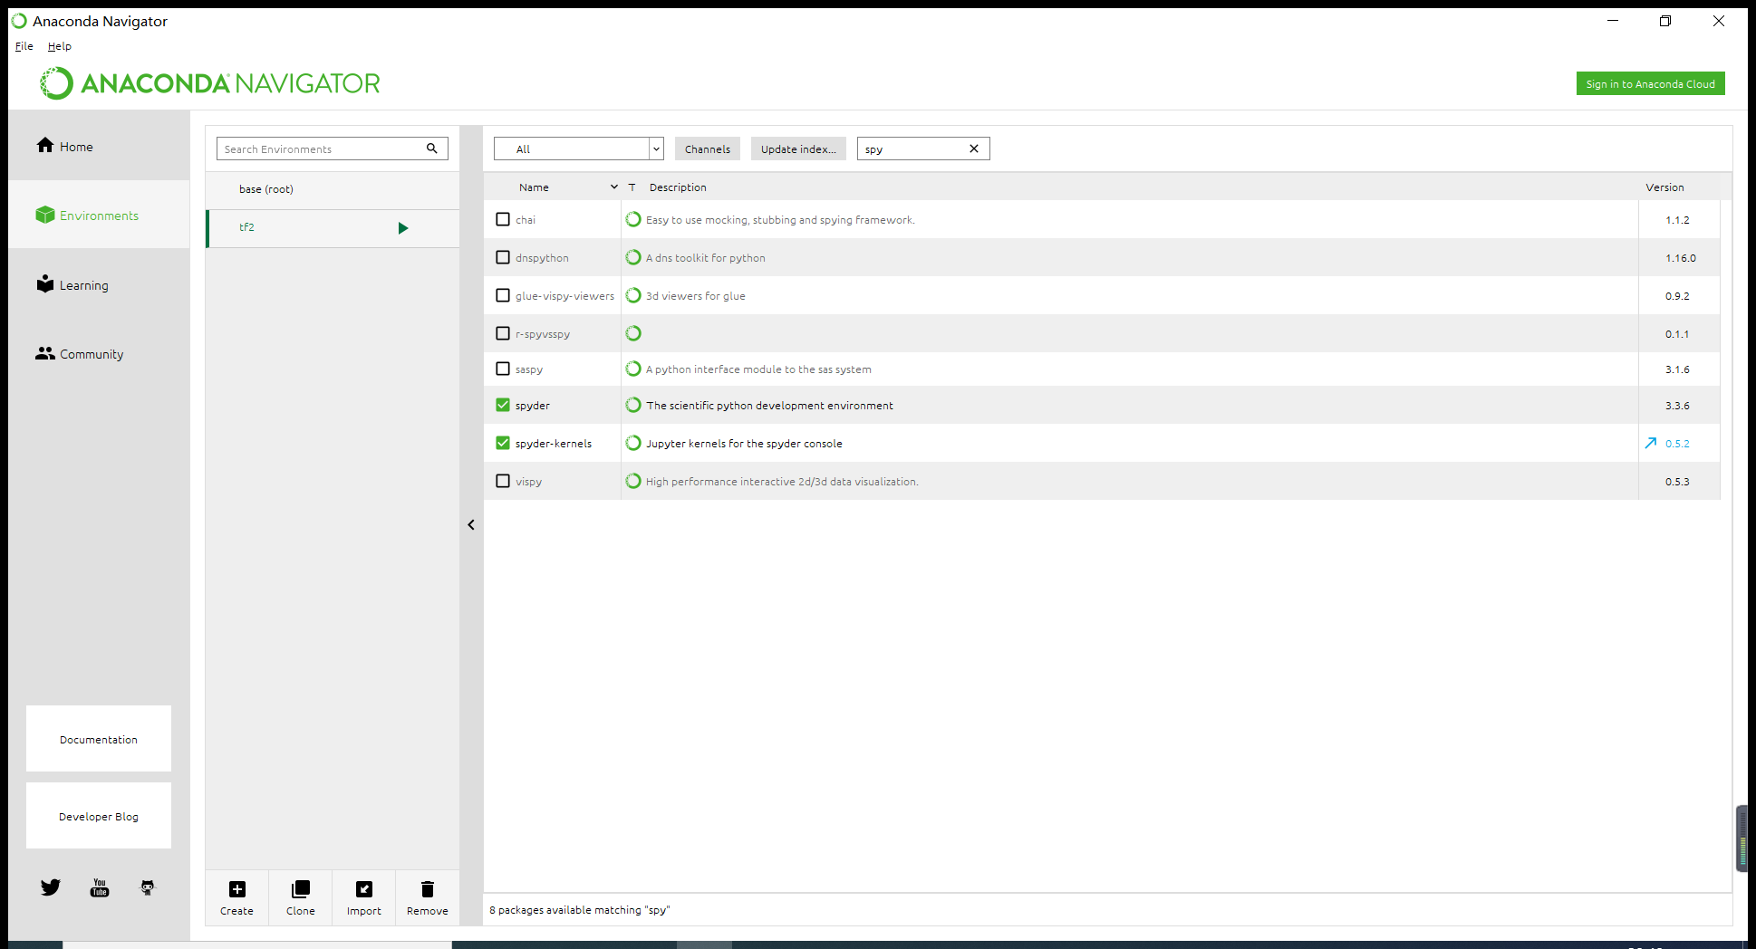Click the upgrade arrow for spyder-kernels
This screenshot has height=949, width=1756.
(1651, 444)
